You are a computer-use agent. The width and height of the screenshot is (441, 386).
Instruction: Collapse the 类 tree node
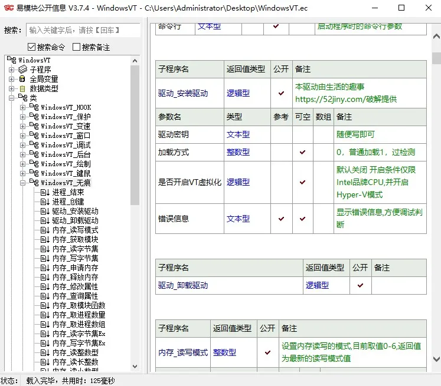pyautogui.click(x=12, y=98)
